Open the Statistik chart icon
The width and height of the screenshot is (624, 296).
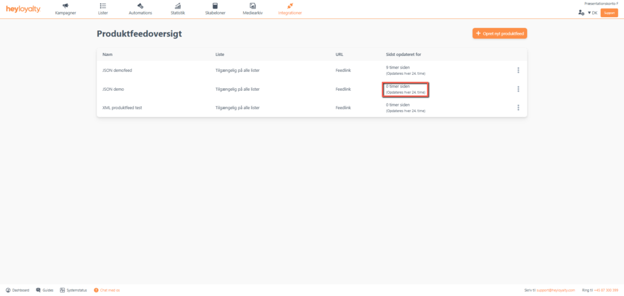[177, 6]
